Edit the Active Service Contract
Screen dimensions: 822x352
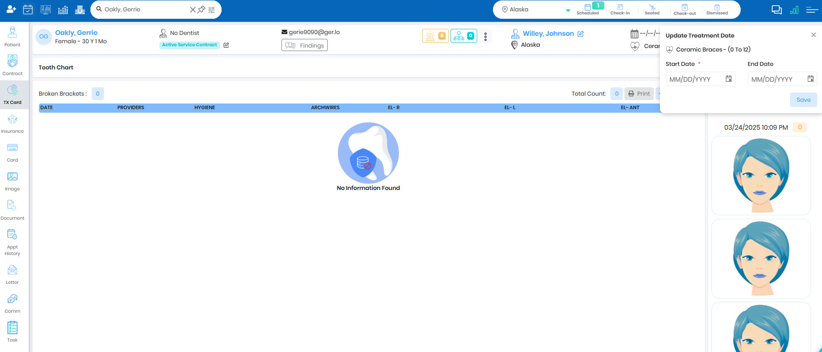point(226,45)
